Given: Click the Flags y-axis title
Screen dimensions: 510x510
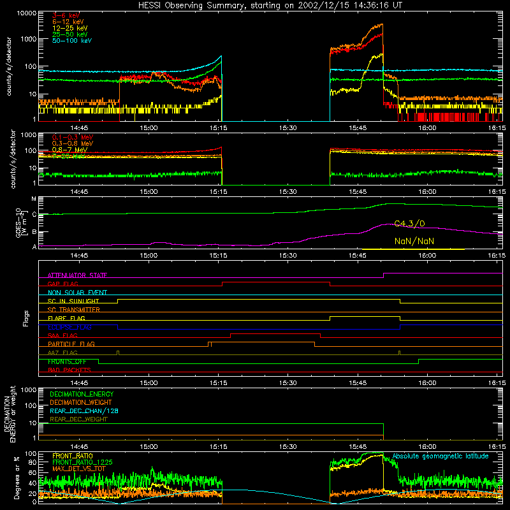Looking at the screenshot, I should (x=26, y=318).
